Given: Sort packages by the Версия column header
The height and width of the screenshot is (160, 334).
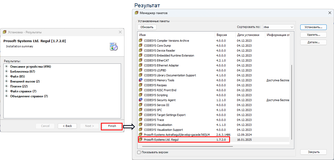Looking at the screenshot, I should (222, 35).
